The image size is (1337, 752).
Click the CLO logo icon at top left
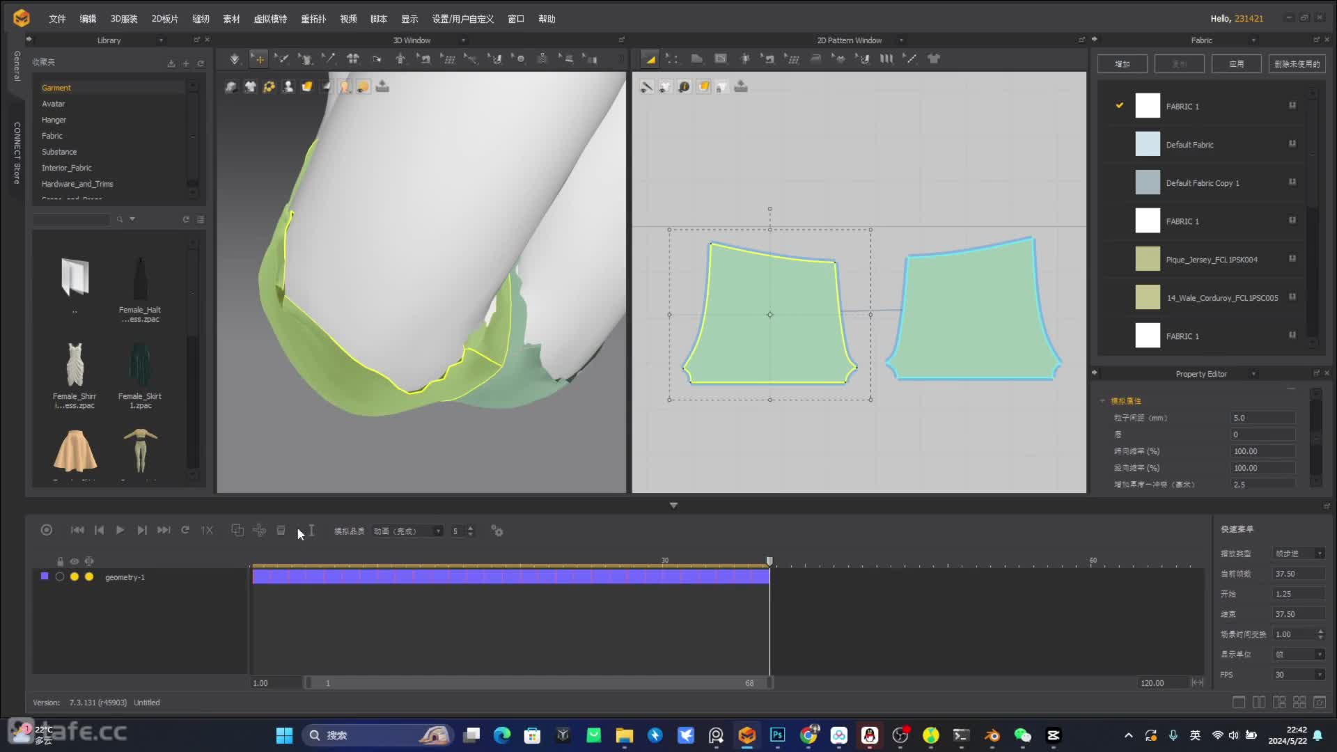[x=22, y=18]
